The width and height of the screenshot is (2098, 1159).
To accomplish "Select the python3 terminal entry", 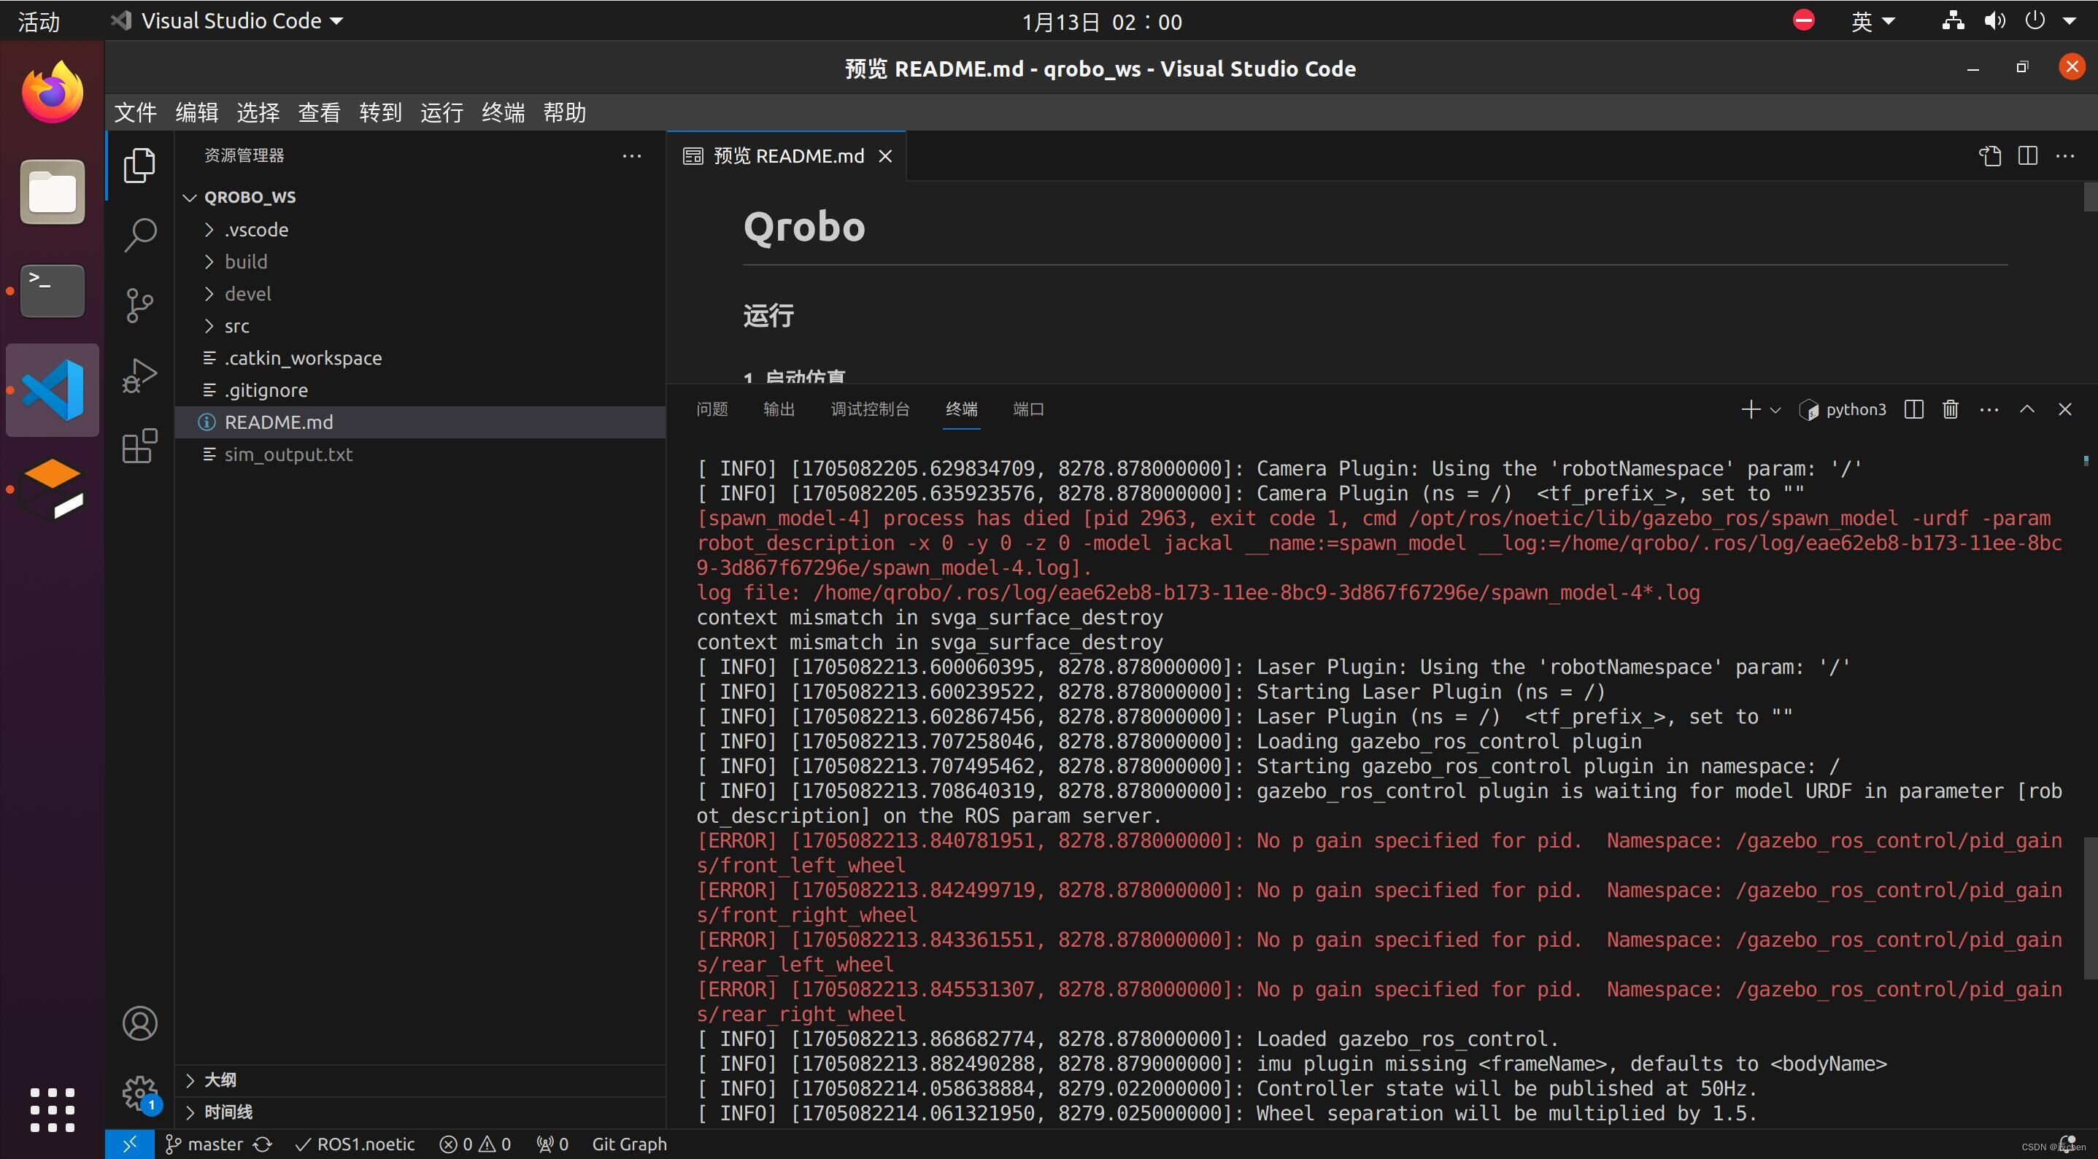I will [1843, 409].
